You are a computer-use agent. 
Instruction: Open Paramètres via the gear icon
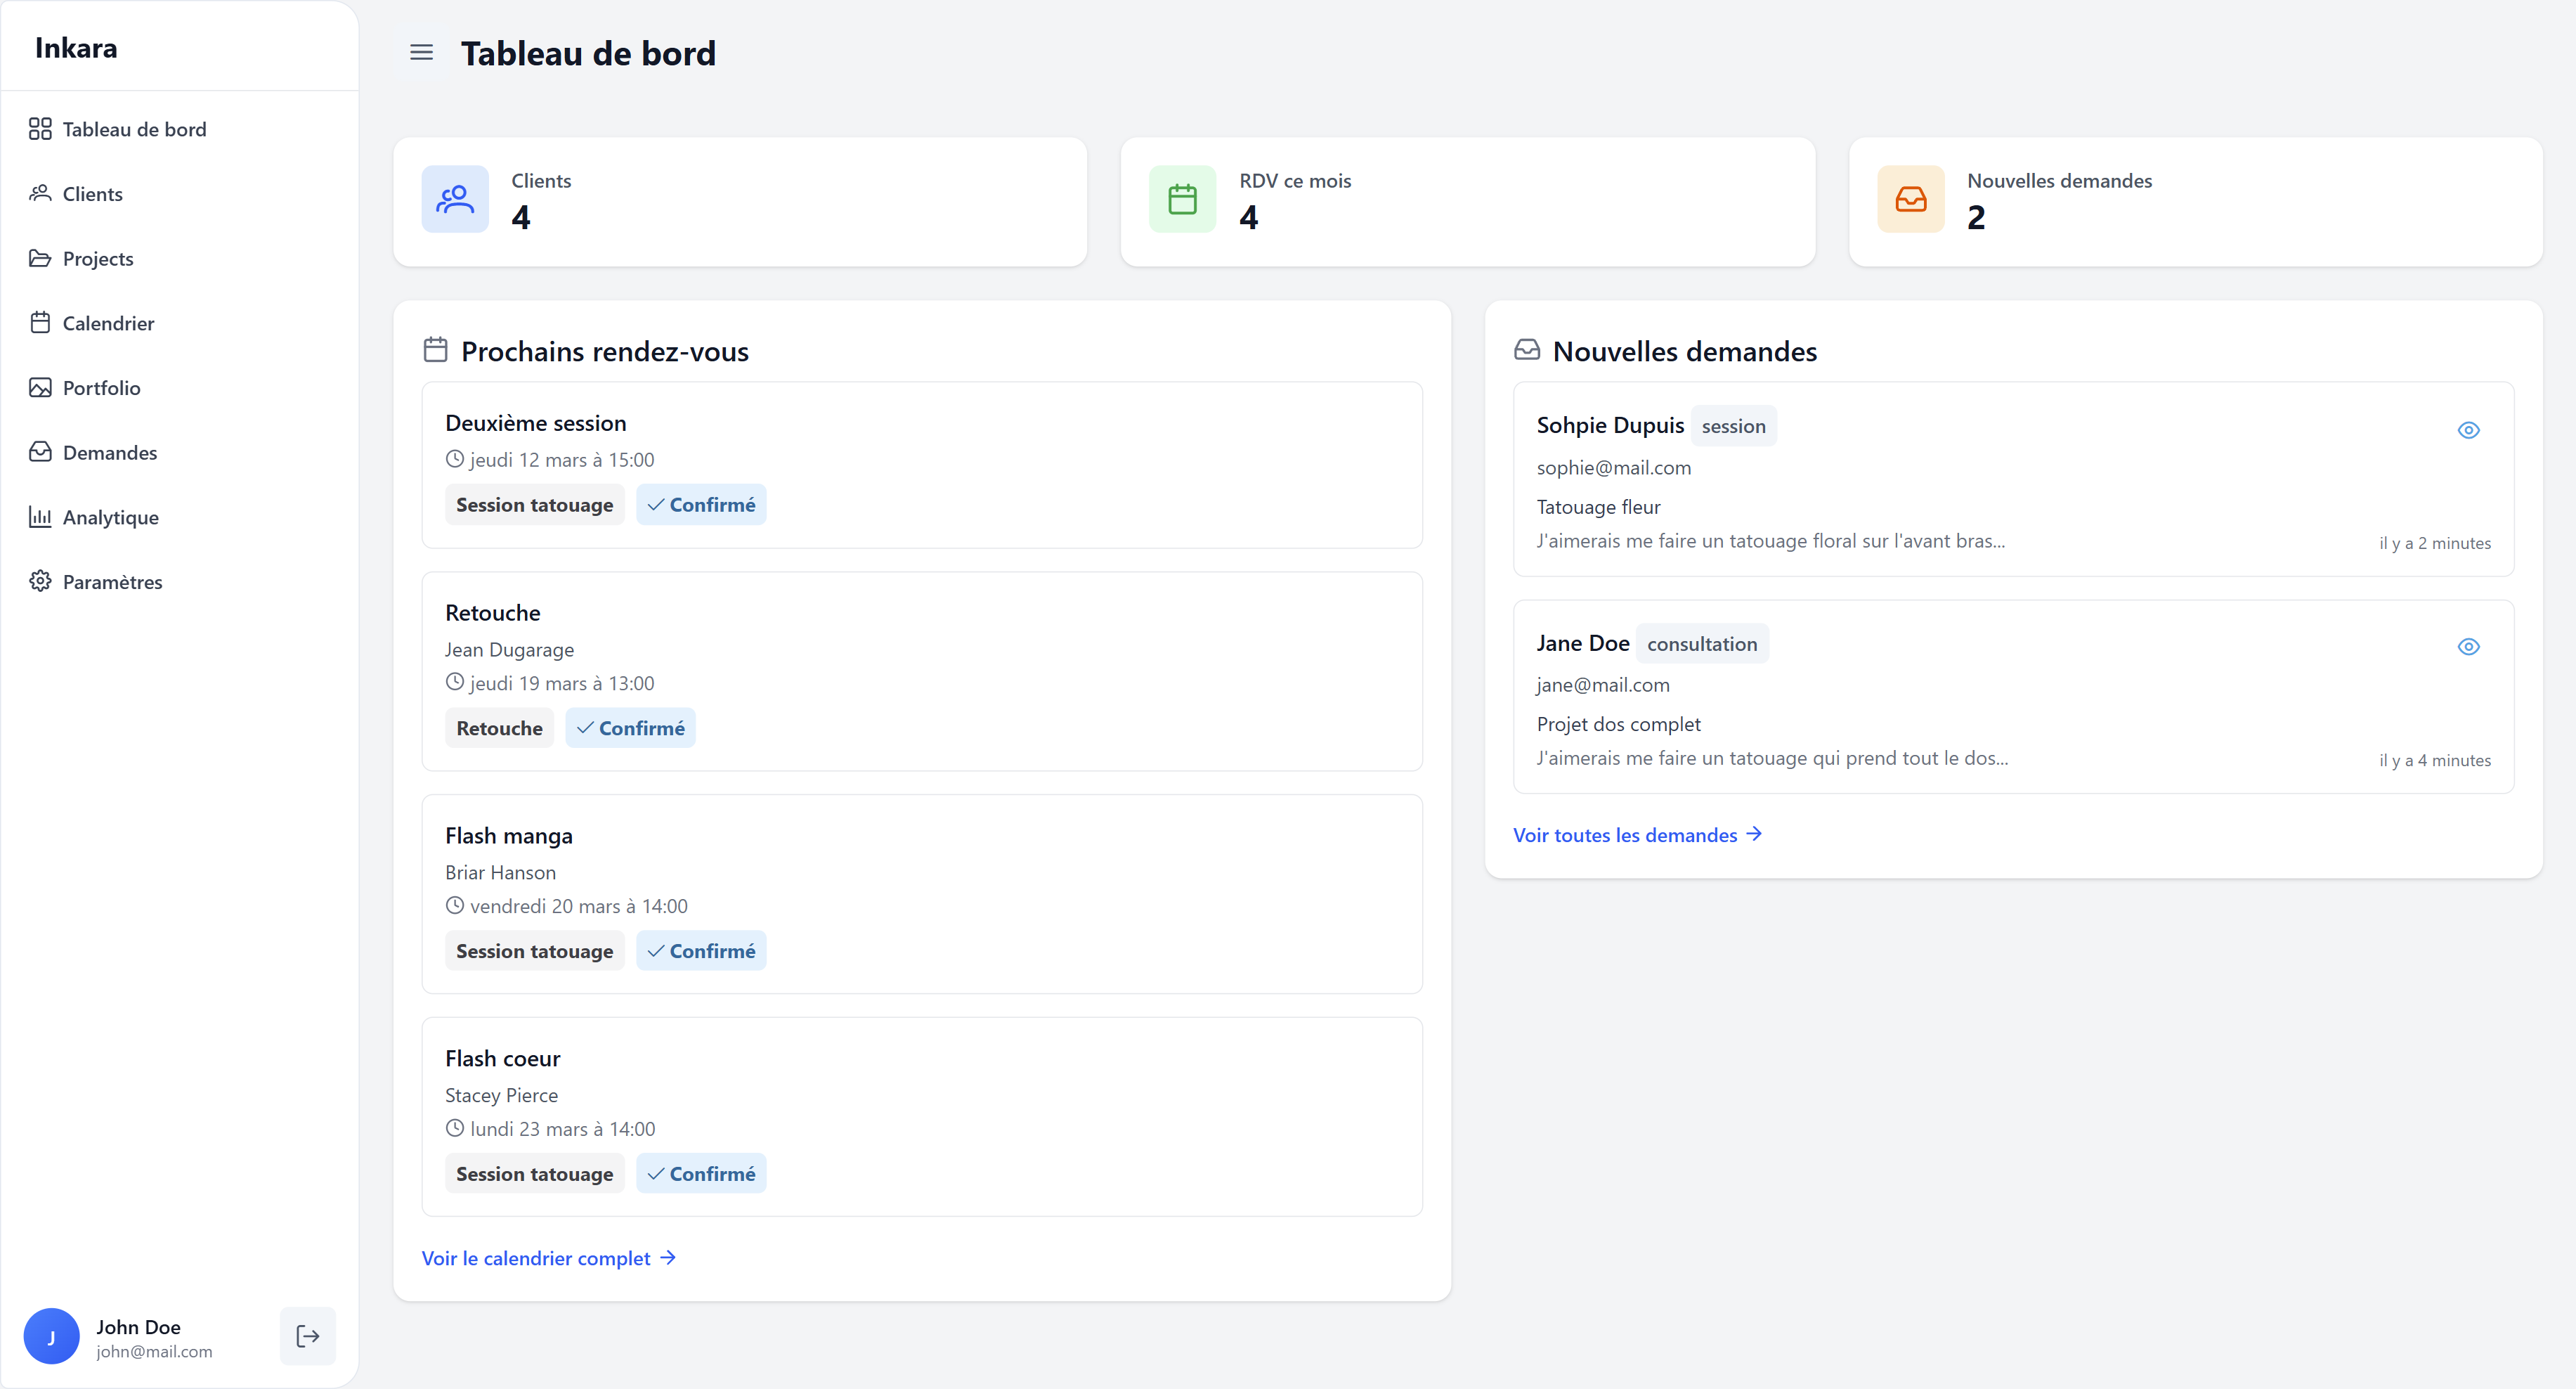pyautogui.click(x=41, y=581)
